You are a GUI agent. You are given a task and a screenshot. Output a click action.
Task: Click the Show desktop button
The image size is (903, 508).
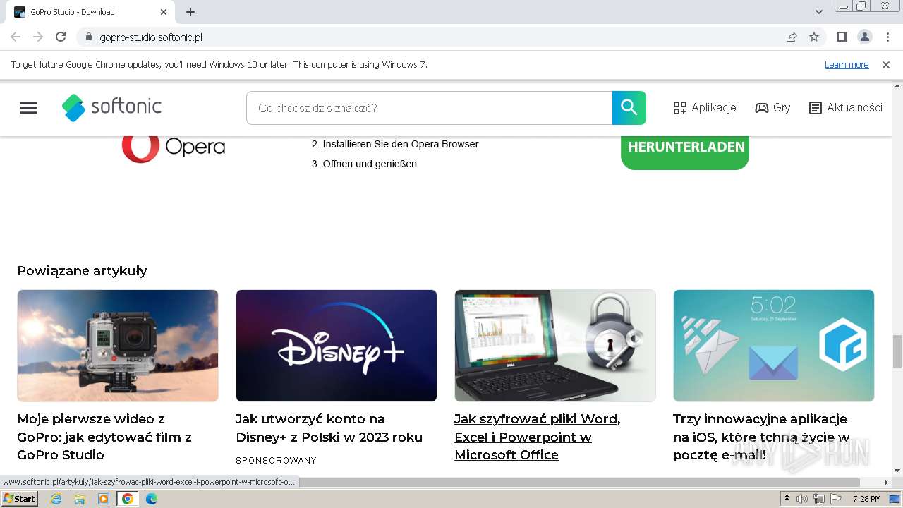[896, 499]
